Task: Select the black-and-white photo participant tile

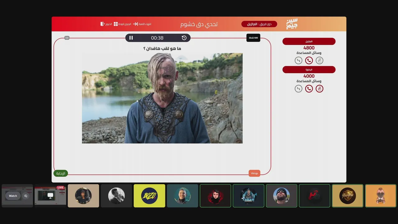Action: [116, 196]
